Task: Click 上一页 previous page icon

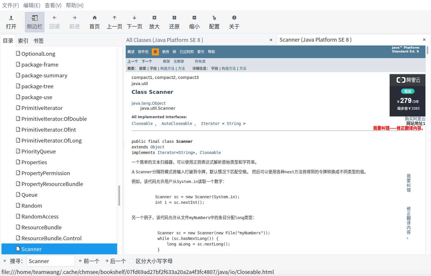Action: point(115,18)
